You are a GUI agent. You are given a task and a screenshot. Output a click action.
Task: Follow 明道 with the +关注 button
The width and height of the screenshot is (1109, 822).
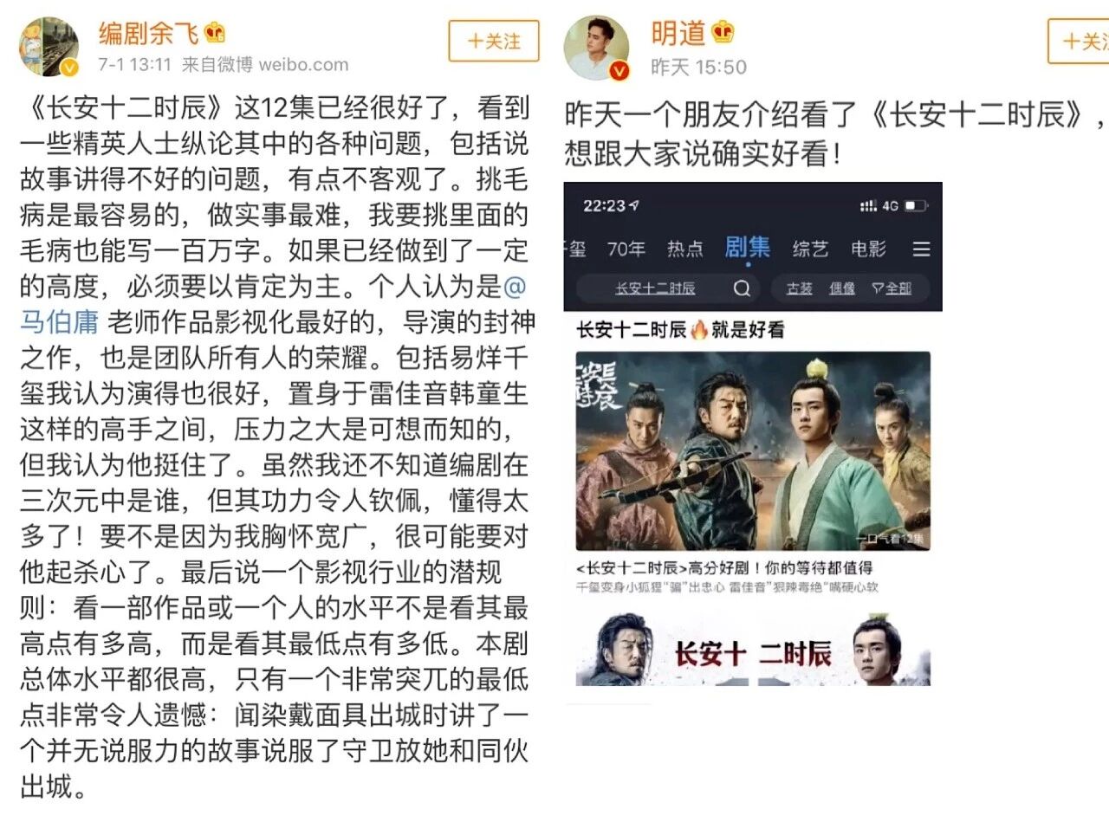click(1079, 41)
